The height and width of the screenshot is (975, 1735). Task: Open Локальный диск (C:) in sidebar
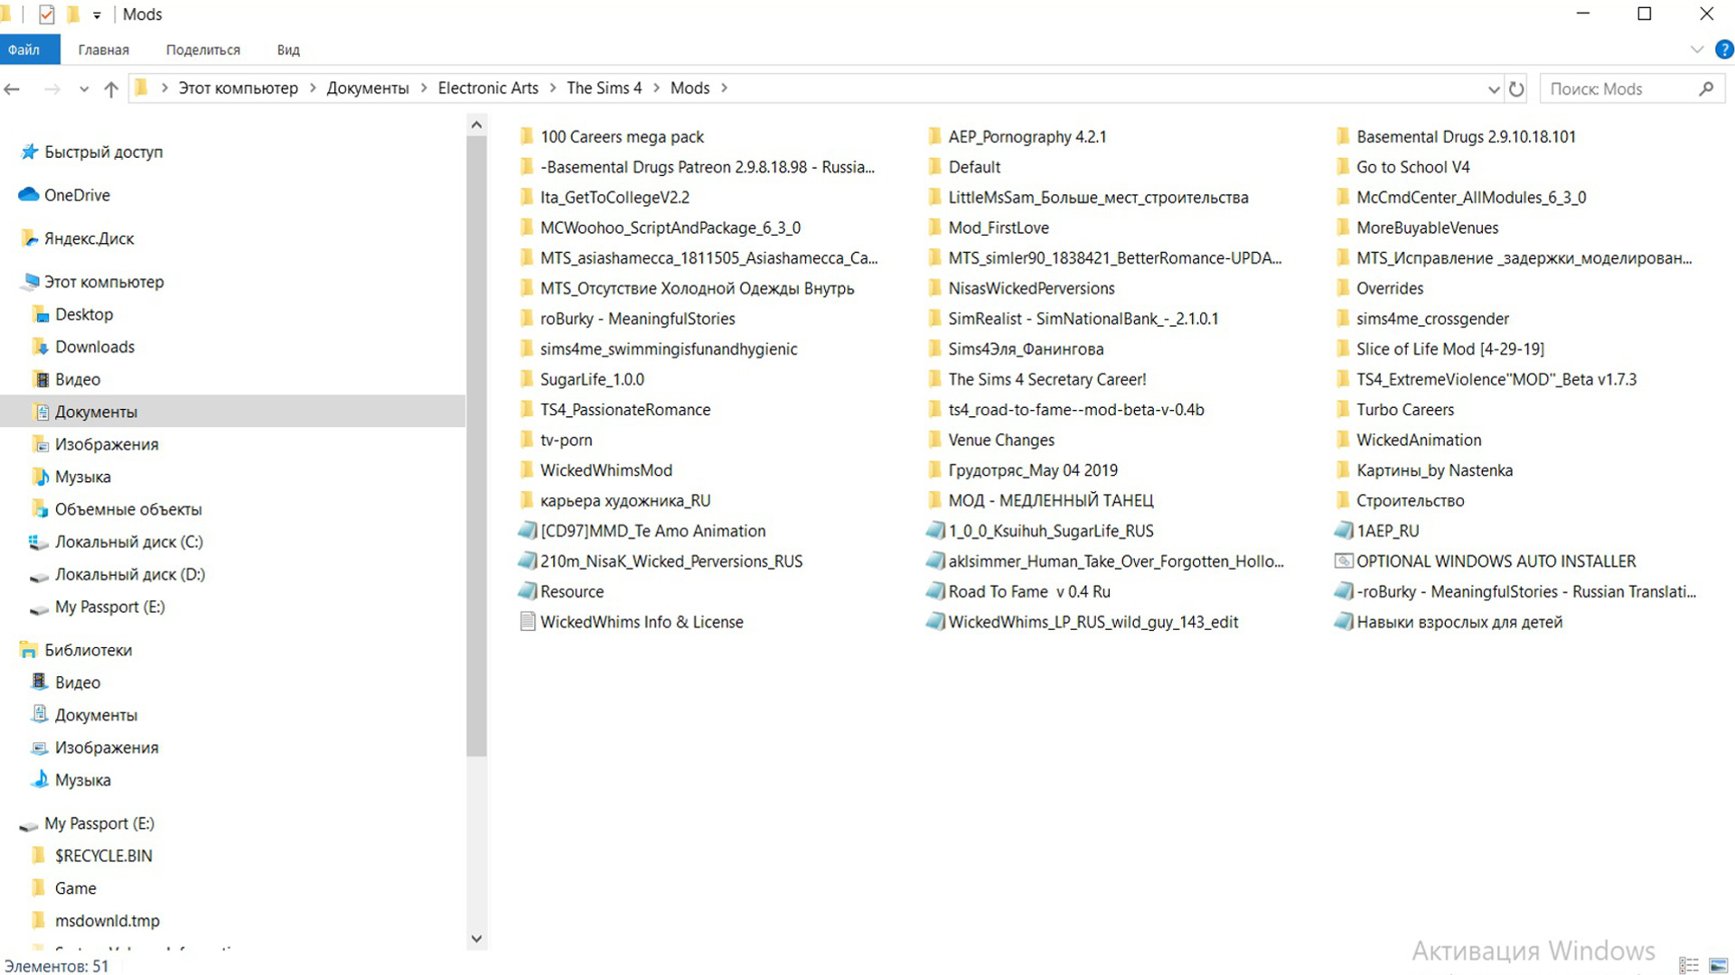click(x=128, y=542)
